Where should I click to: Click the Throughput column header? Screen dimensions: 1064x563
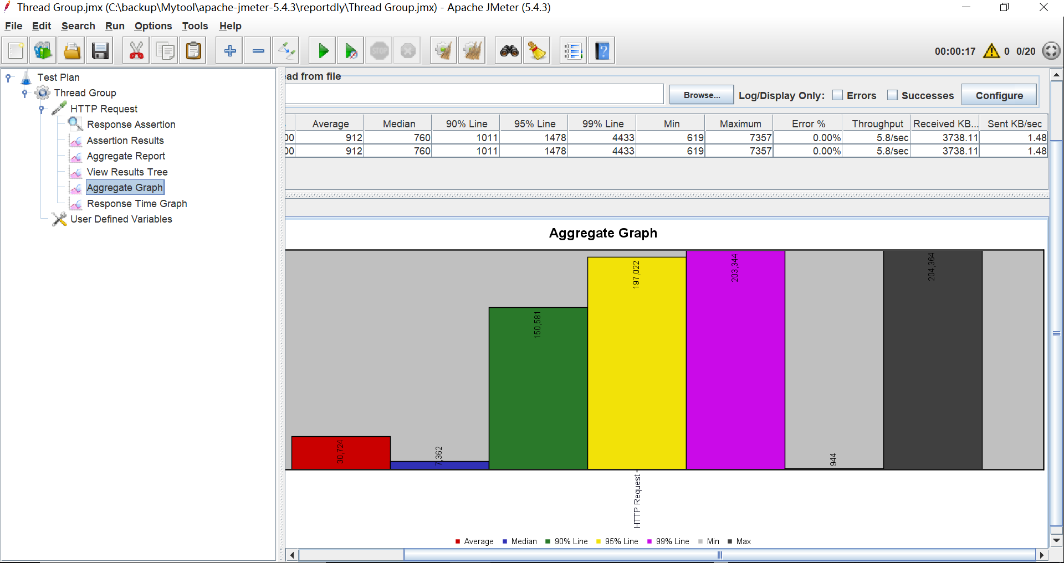coord(877,124)
